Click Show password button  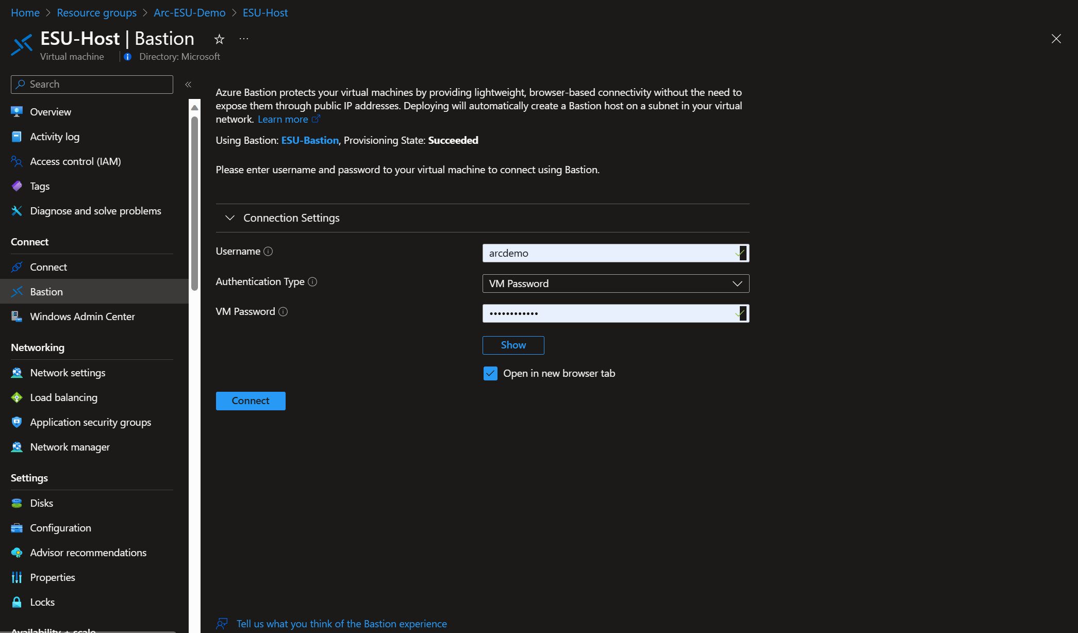(513, 345)
